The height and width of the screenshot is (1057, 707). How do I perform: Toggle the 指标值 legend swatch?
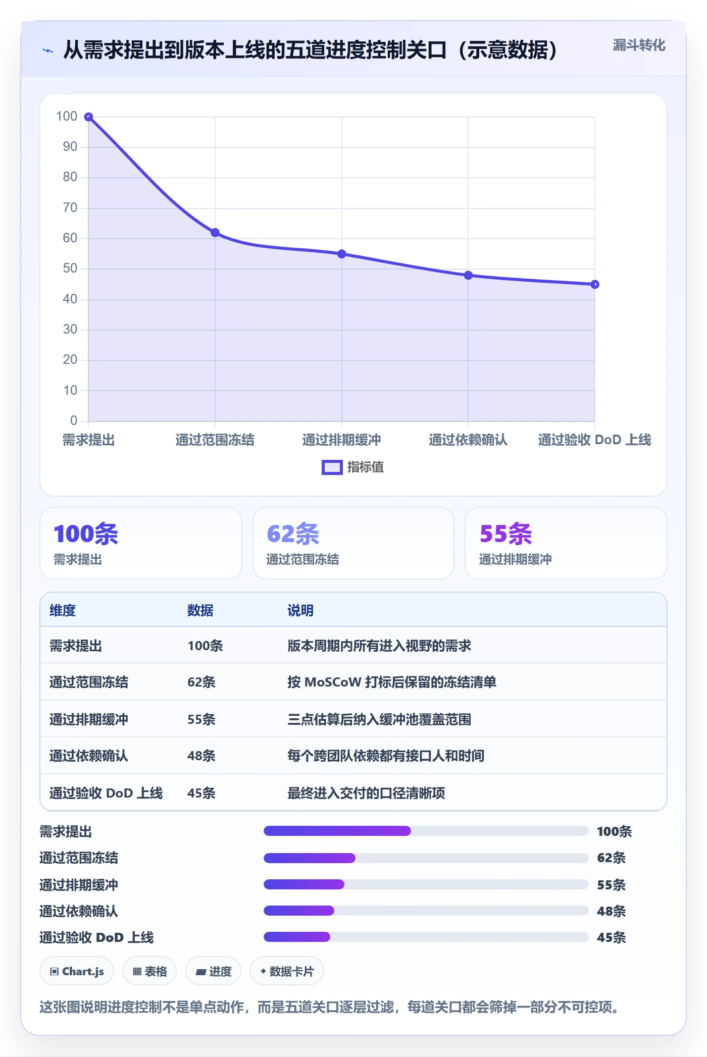(x=332, y=467)
